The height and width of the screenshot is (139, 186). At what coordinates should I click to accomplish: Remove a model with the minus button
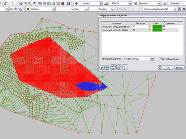[x=107, y=67]
